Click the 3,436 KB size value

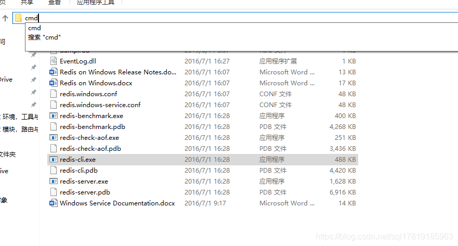tap(343, 148)
